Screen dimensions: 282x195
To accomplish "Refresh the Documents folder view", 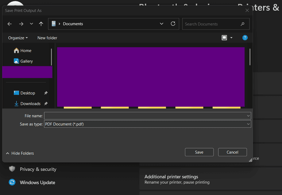I will tap(173, 24).
